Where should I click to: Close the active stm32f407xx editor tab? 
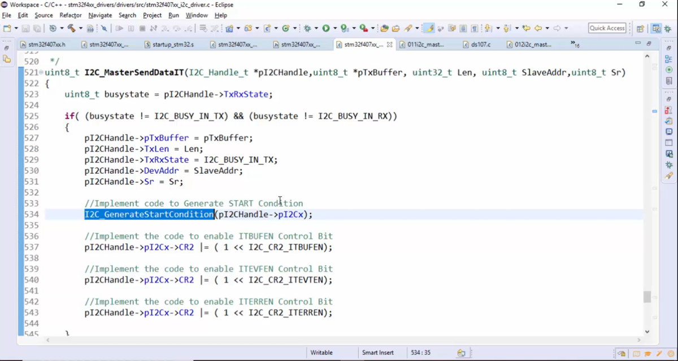(x=389, y=44)
